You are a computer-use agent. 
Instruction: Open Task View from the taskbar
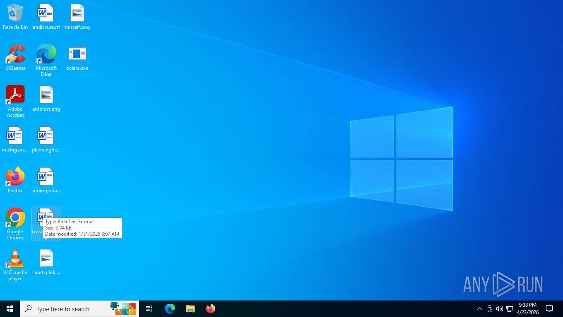[x=149, y=309]
